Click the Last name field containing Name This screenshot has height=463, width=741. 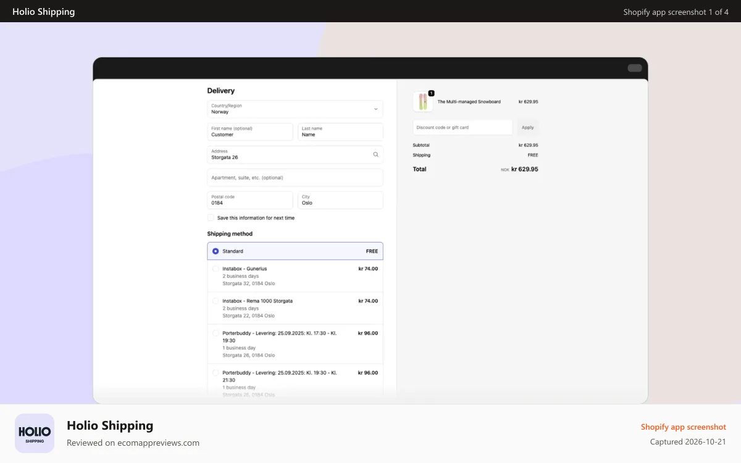[x=340, y=131]
